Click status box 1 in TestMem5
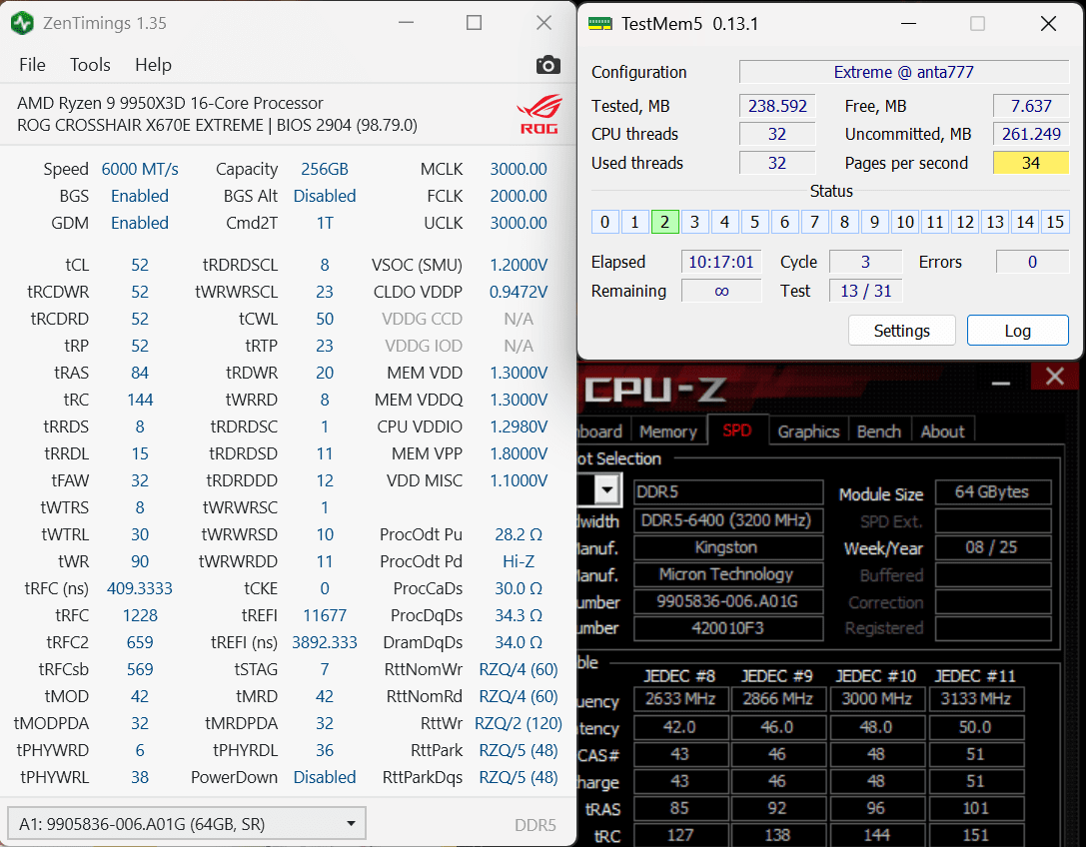1086x847 pixels. (634, 222)
